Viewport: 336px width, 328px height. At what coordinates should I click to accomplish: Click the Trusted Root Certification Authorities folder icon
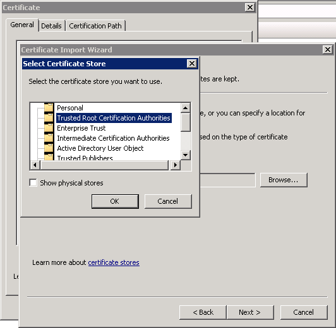coord(49,118)
